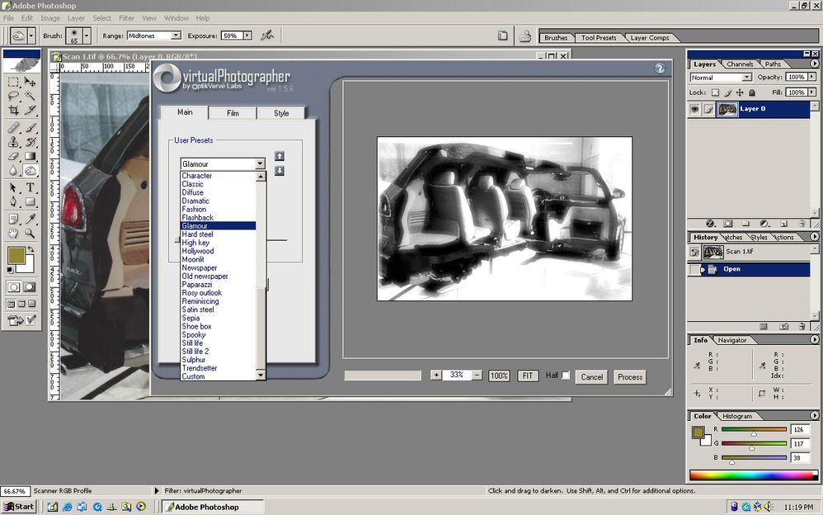823x515 pixels.
Task: Swap foreground and background colors
Action: coord(31,249)
